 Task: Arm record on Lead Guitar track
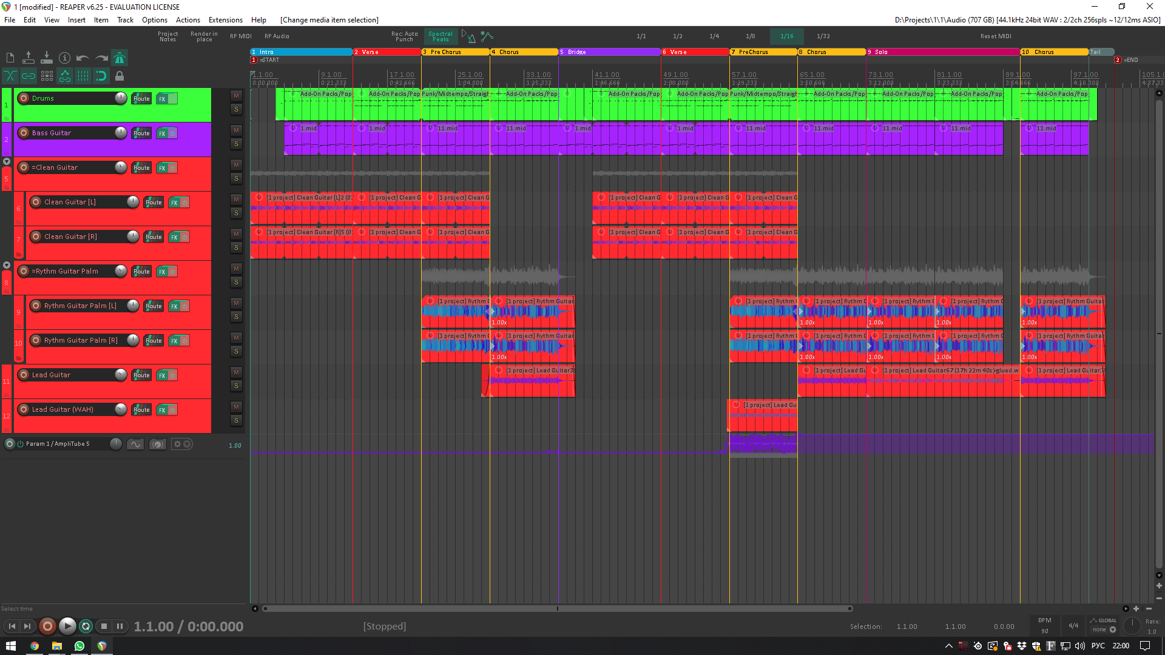point(24,375)
